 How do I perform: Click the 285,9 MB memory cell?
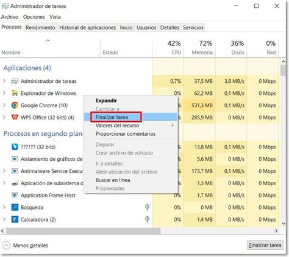[199, 118]
